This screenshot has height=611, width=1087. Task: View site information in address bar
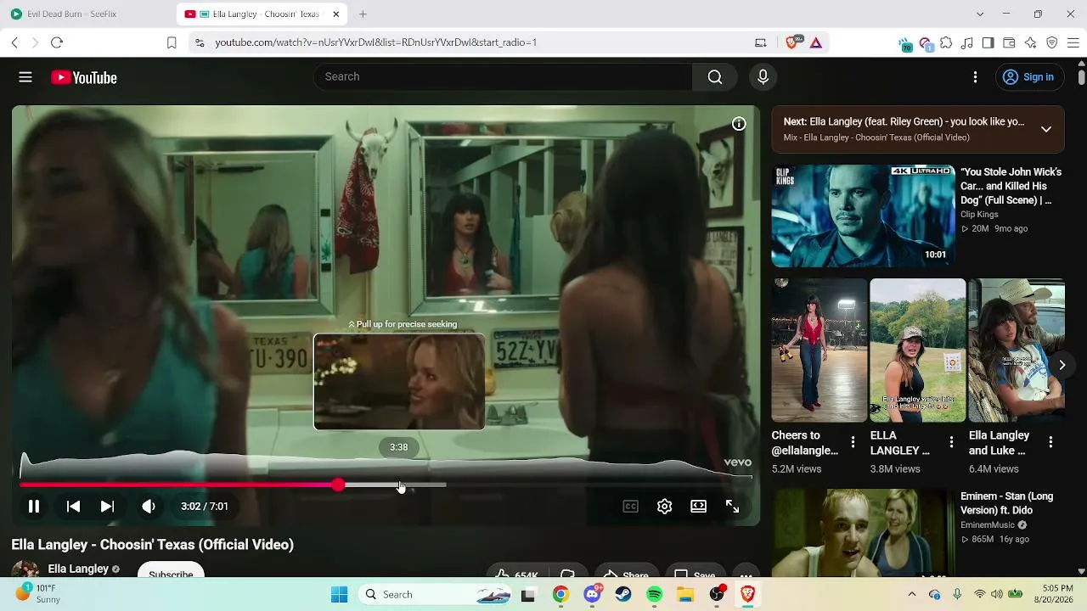pos(200,42)
